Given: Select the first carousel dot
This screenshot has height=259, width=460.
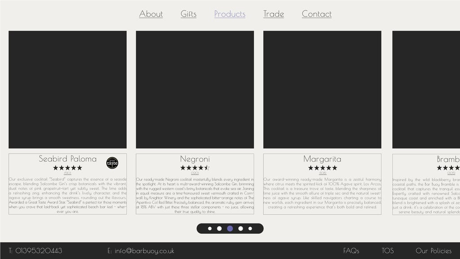Looking at the screenshot, I should pyautogui.click(x=210, y=228).
